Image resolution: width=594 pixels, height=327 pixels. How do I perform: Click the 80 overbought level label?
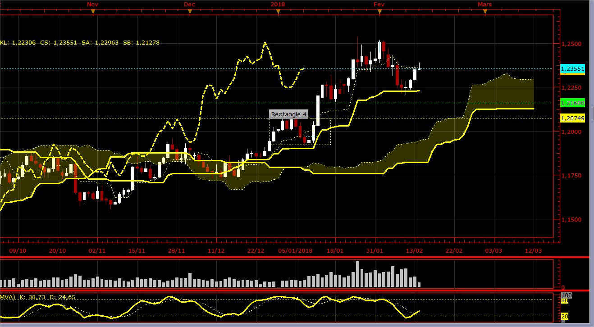point(565,300)
